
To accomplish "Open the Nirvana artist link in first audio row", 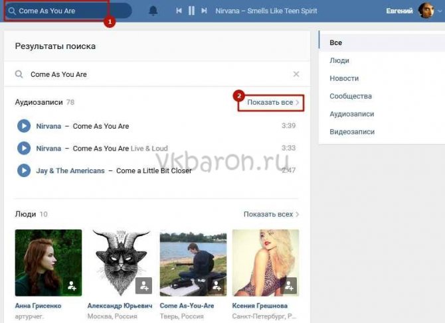I will click(48, 126).
